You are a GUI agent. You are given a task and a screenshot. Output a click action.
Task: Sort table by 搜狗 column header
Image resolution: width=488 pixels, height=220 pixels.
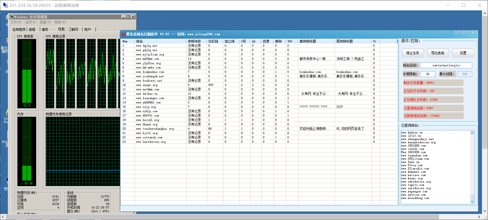tap(280, 41)
